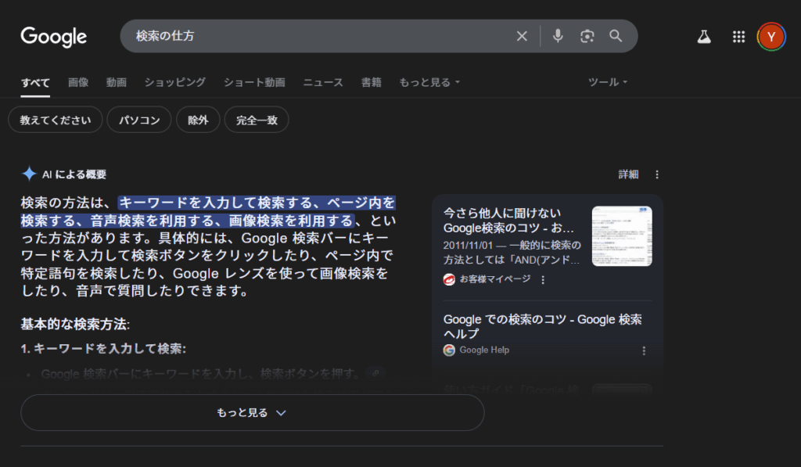This screenshot has width=801, height=467.
Task: Open the Google apps grid
Action: click(x=738, y=37)
